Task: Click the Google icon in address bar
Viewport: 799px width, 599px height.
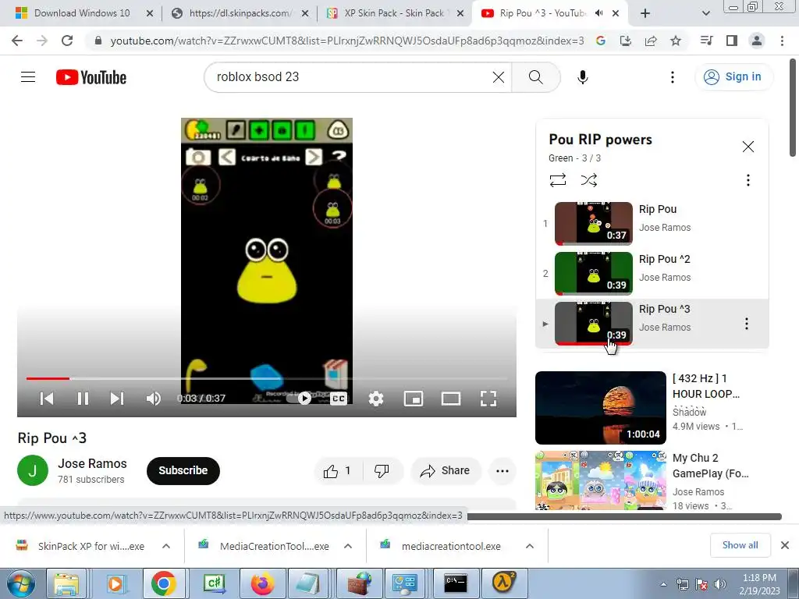Action: coord(601,41)
